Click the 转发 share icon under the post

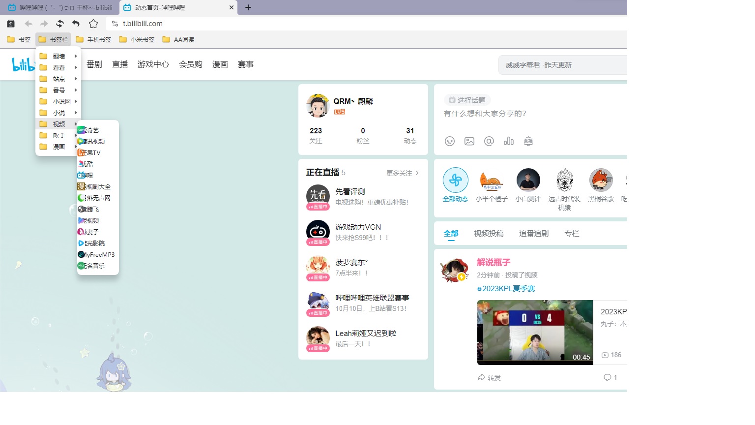coord(482,377)
